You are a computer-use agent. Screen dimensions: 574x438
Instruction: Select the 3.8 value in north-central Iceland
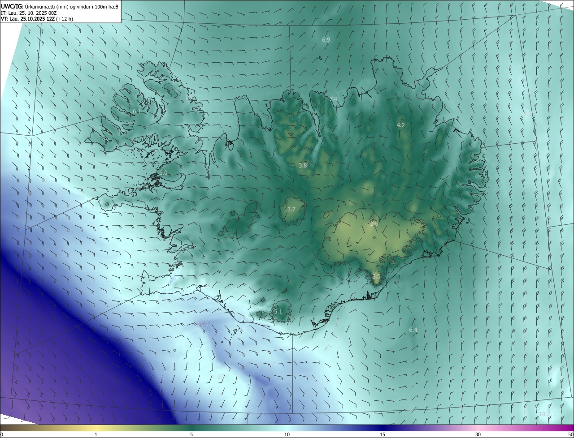click(303, 165)
